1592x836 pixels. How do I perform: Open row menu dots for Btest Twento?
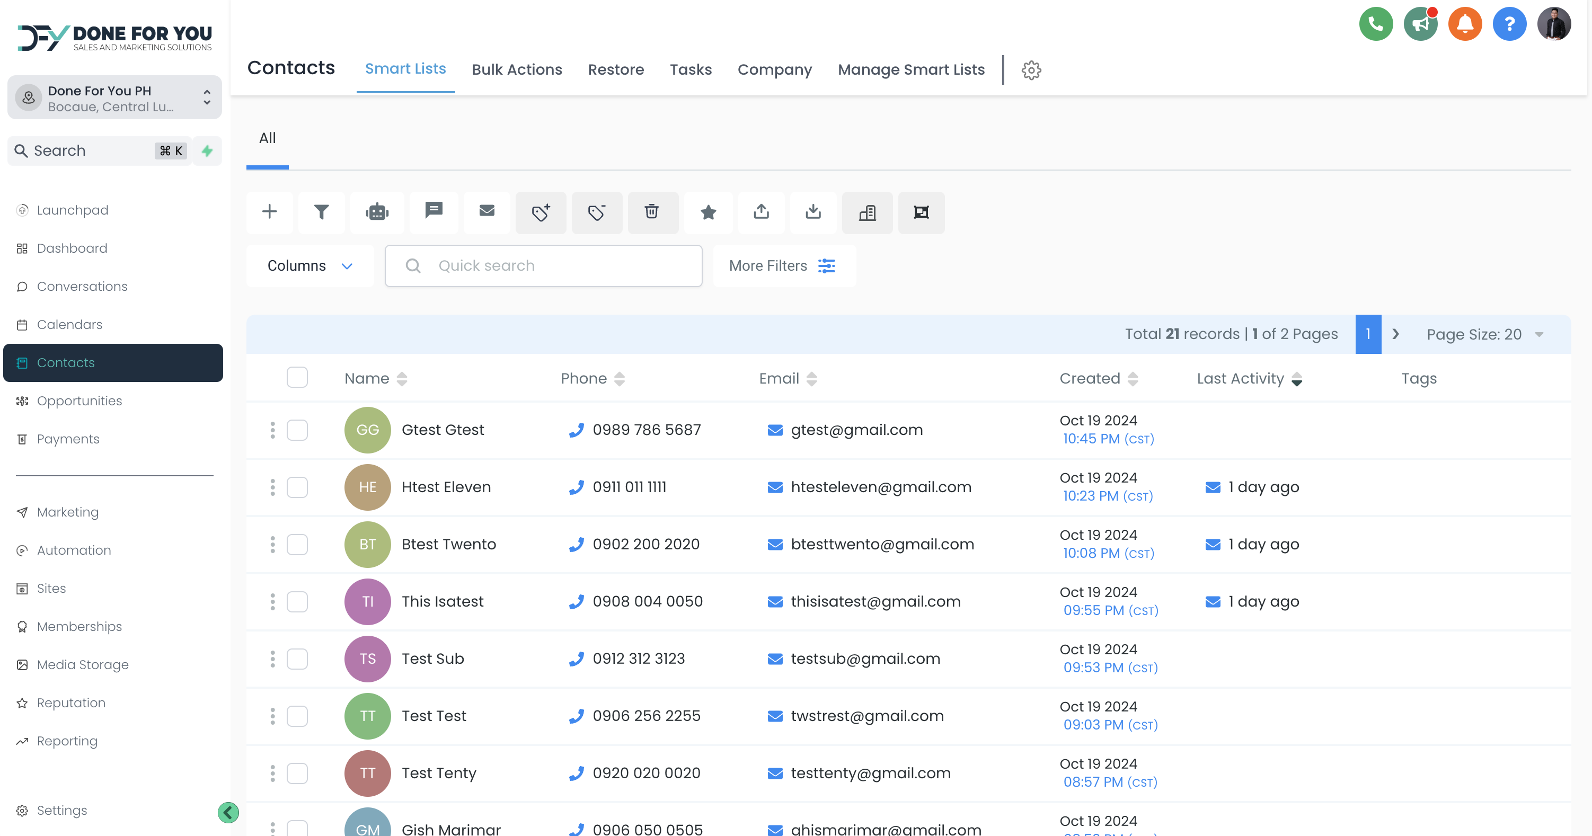pos(272,545)
